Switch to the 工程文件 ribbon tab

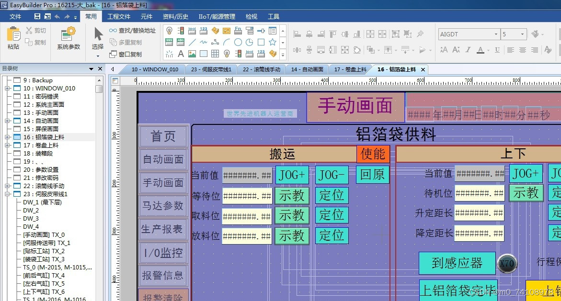tap(119, 16)
